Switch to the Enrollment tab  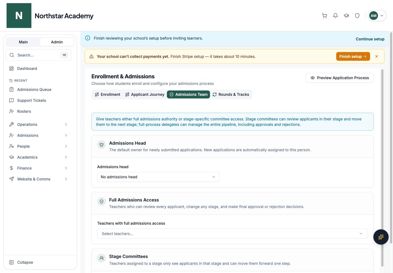[108, 94]
